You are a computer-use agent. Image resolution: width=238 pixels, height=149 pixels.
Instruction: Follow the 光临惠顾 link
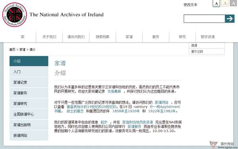(114, 91)
